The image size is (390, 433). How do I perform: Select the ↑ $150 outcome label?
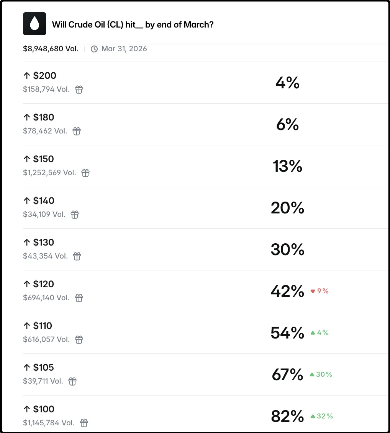click(39, 159)
